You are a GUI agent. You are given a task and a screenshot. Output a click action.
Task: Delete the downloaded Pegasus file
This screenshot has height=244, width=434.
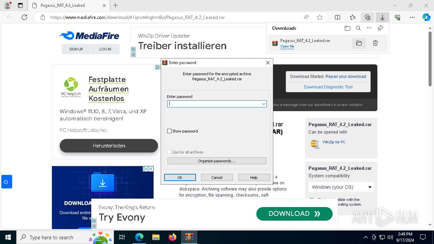coord(375,43)
